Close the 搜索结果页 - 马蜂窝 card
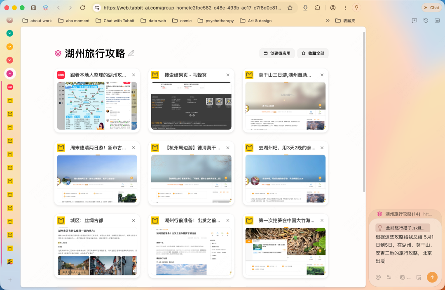Viewport: 445px width, 290px height. pyautogui.click(x=228, y=75)
